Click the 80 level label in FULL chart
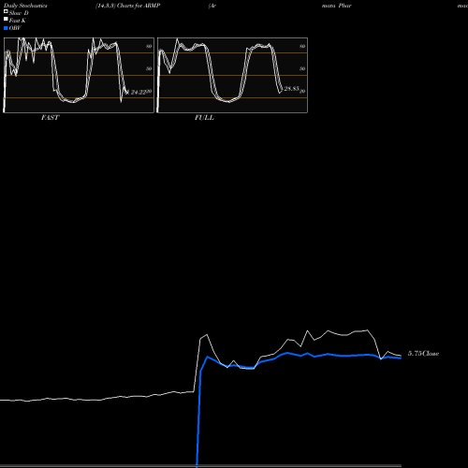 click(x=302, y=46)
